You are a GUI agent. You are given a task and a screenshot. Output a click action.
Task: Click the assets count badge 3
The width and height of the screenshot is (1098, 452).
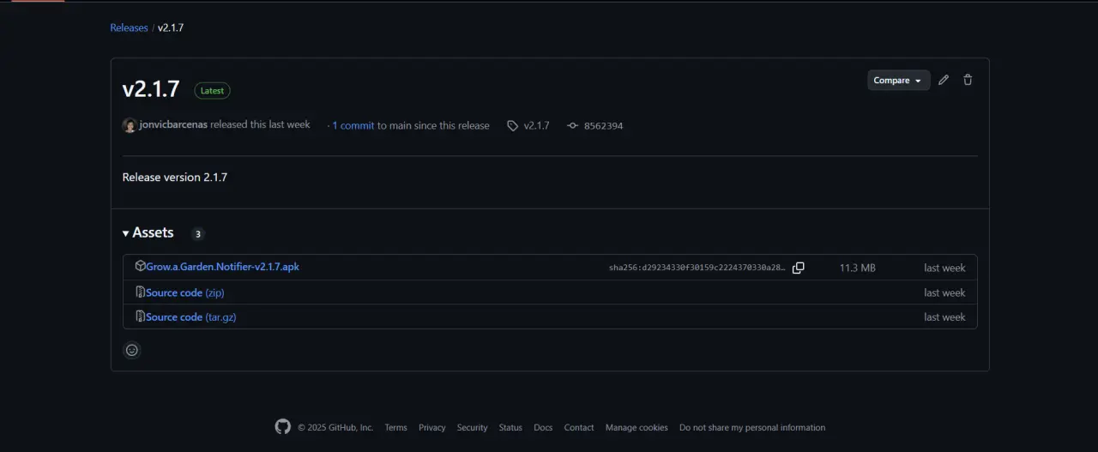[198, 233]
